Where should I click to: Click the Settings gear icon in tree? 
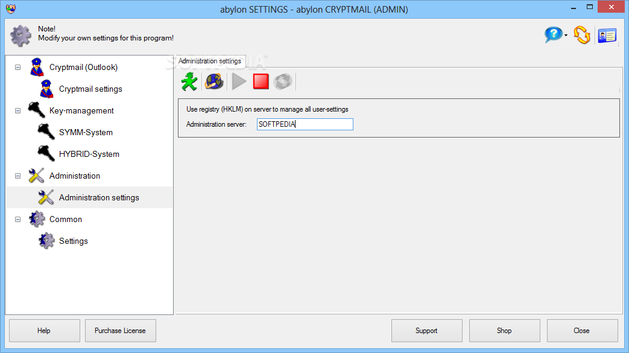46,241
